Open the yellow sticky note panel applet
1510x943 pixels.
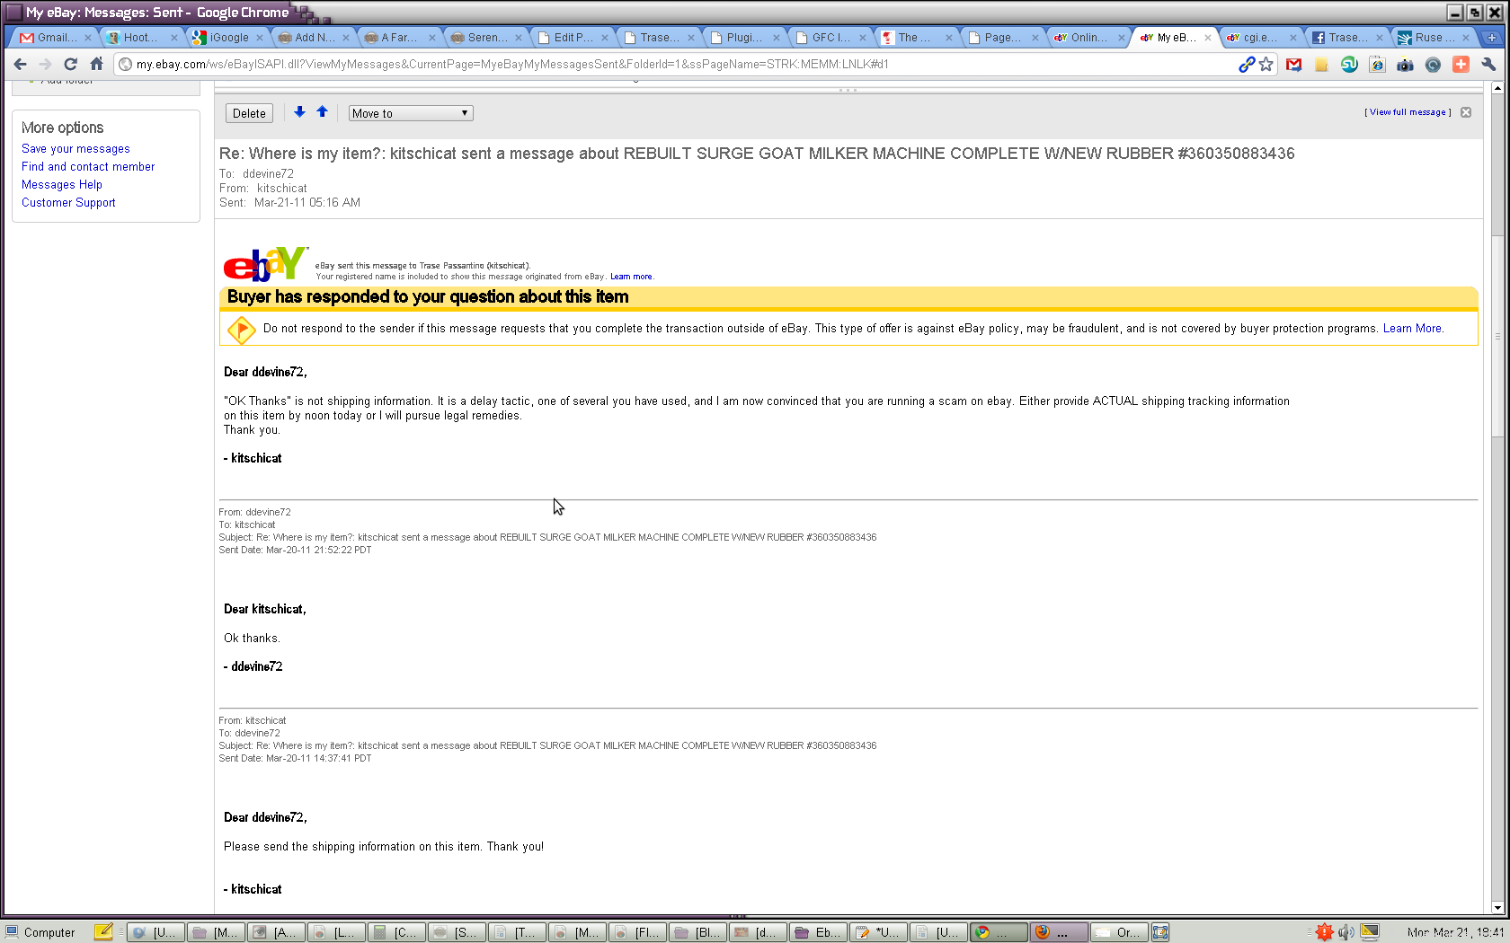pos(103,931)
